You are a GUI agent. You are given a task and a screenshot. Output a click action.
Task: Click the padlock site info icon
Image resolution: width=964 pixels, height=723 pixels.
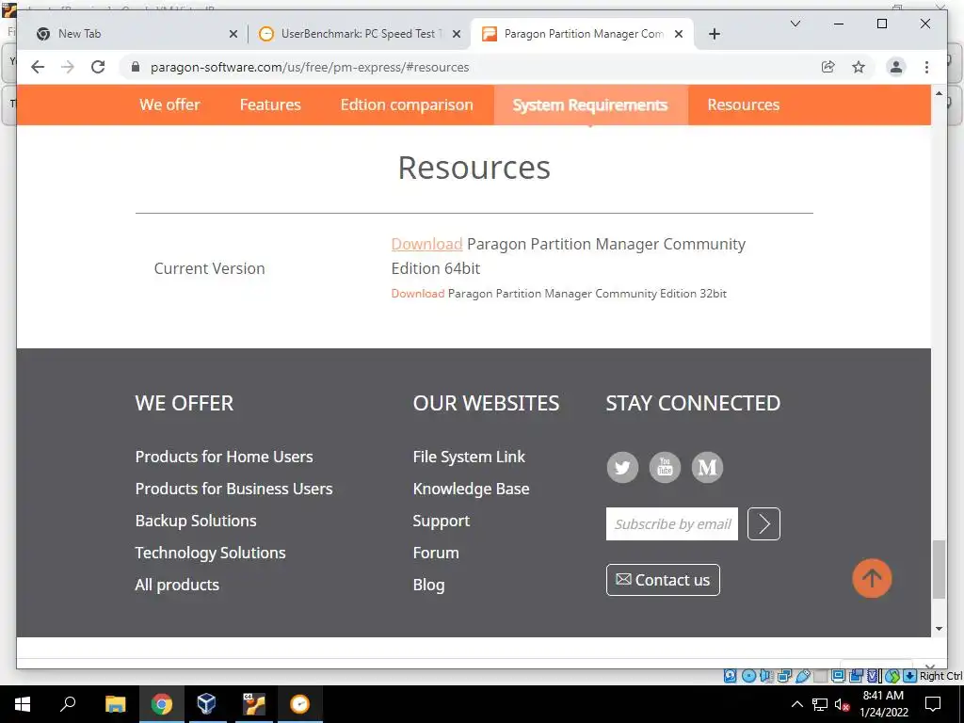coord(136,67)
